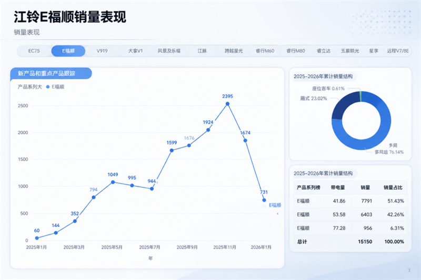This screenshot has height=280, width=421.
Task: Select the active E福顺 tab
Action: (68, 51)
